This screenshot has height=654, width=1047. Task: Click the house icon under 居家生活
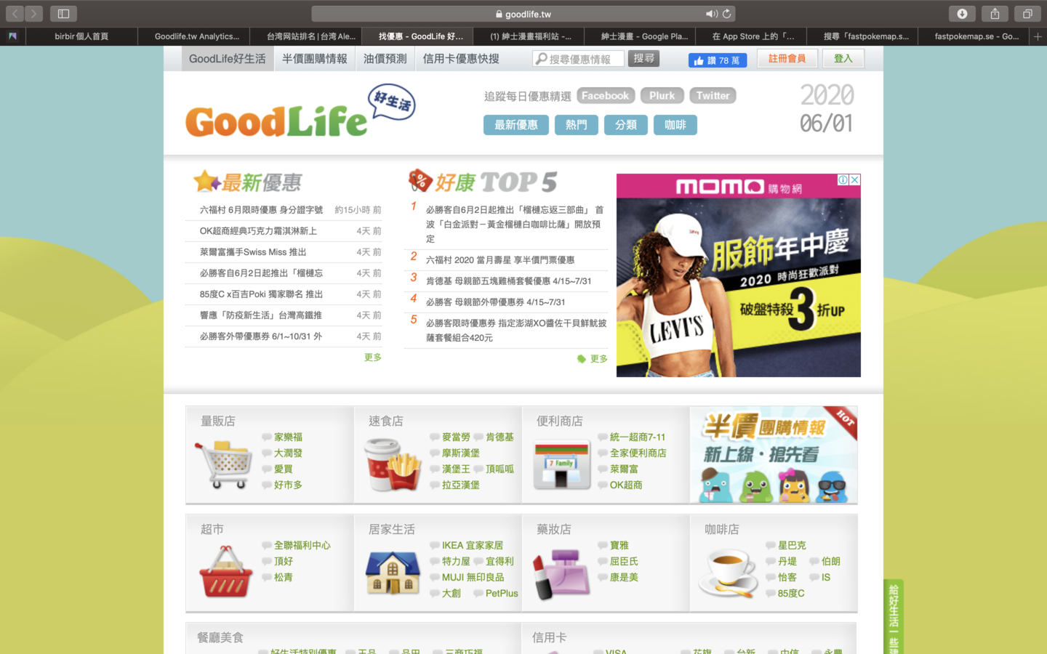(393, 572)
